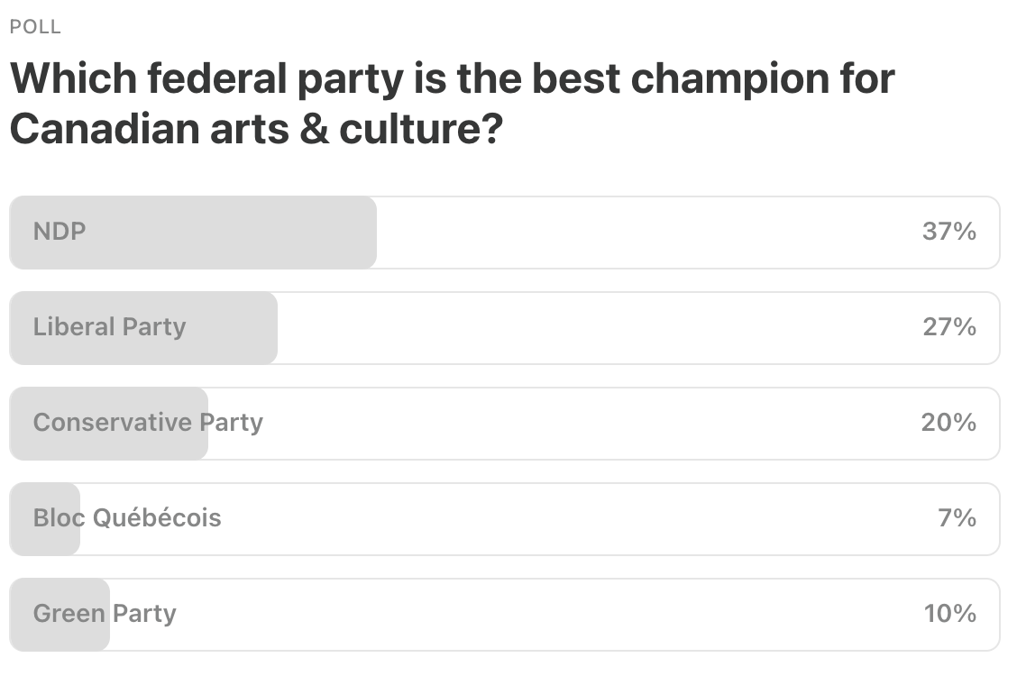The width and height of the screenshot is (1017, 676).
Task: Choose the Liberal Party poll option
Action: [x=505, y=328]
